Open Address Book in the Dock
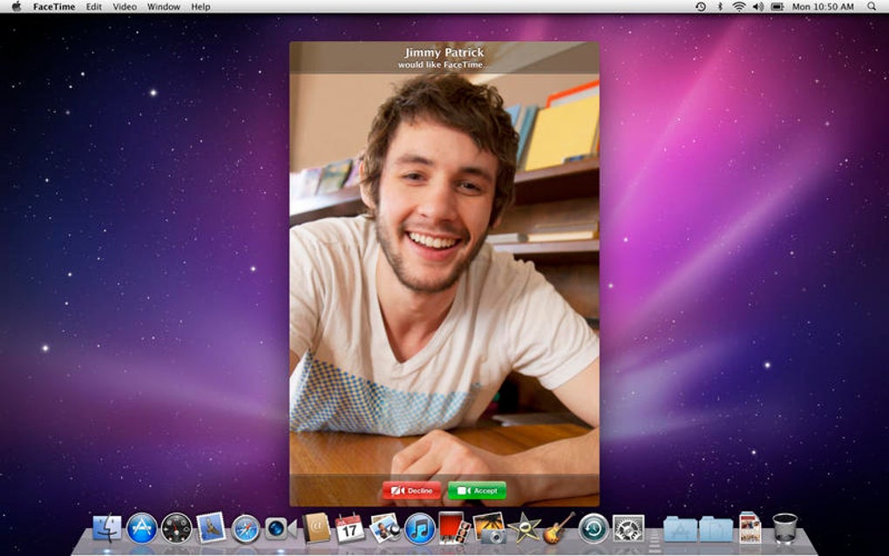 (x=316, y=528)
